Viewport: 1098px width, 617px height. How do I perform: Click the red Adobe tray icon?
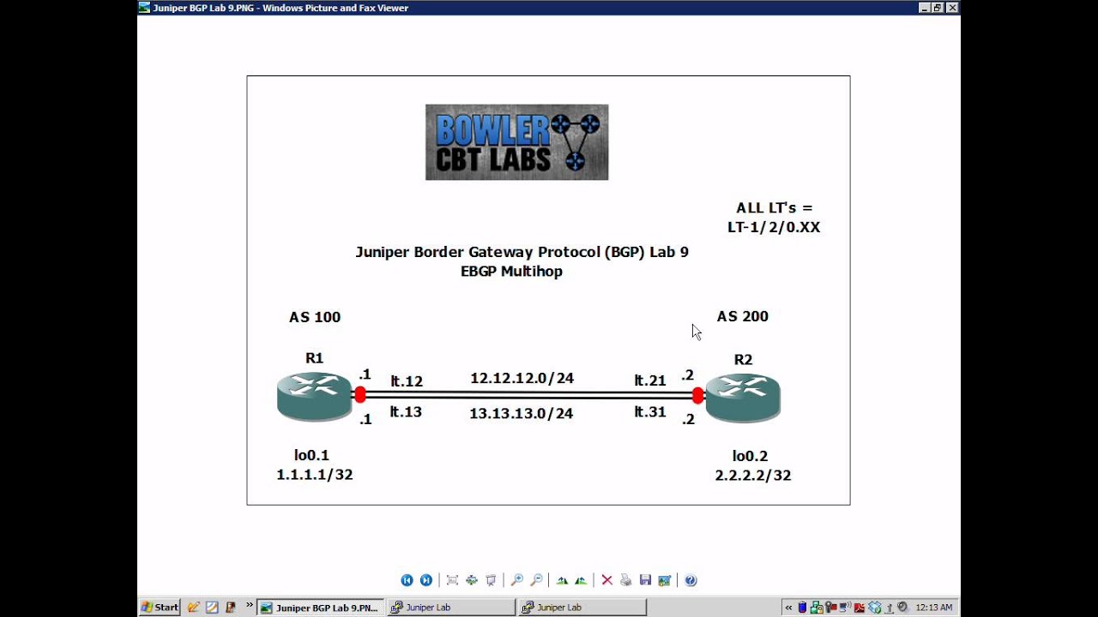coord(860,608)
